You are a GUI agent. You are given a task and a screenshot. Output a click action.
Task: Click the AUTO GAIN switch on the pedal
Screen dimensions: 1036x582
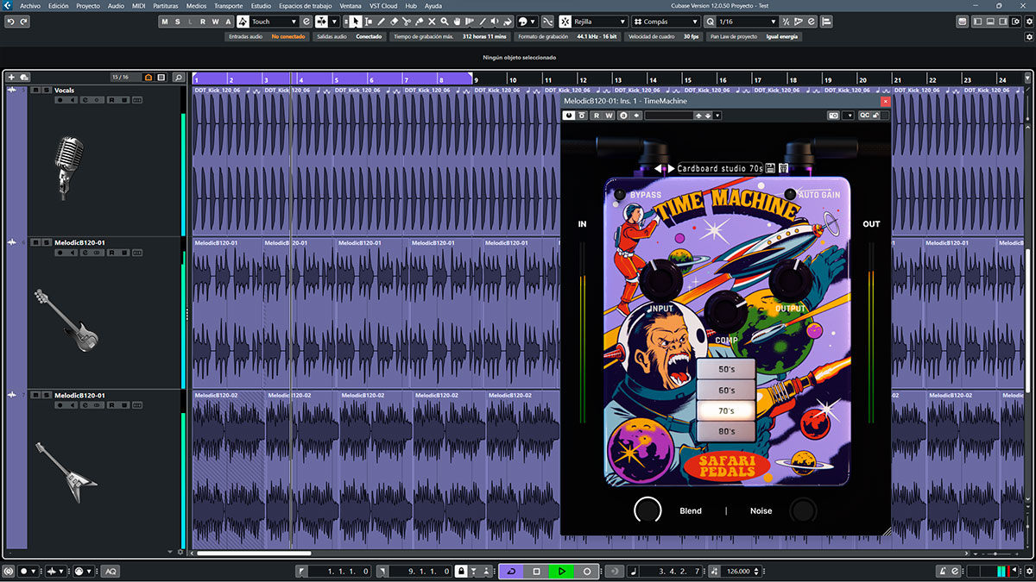pos(790,194)
